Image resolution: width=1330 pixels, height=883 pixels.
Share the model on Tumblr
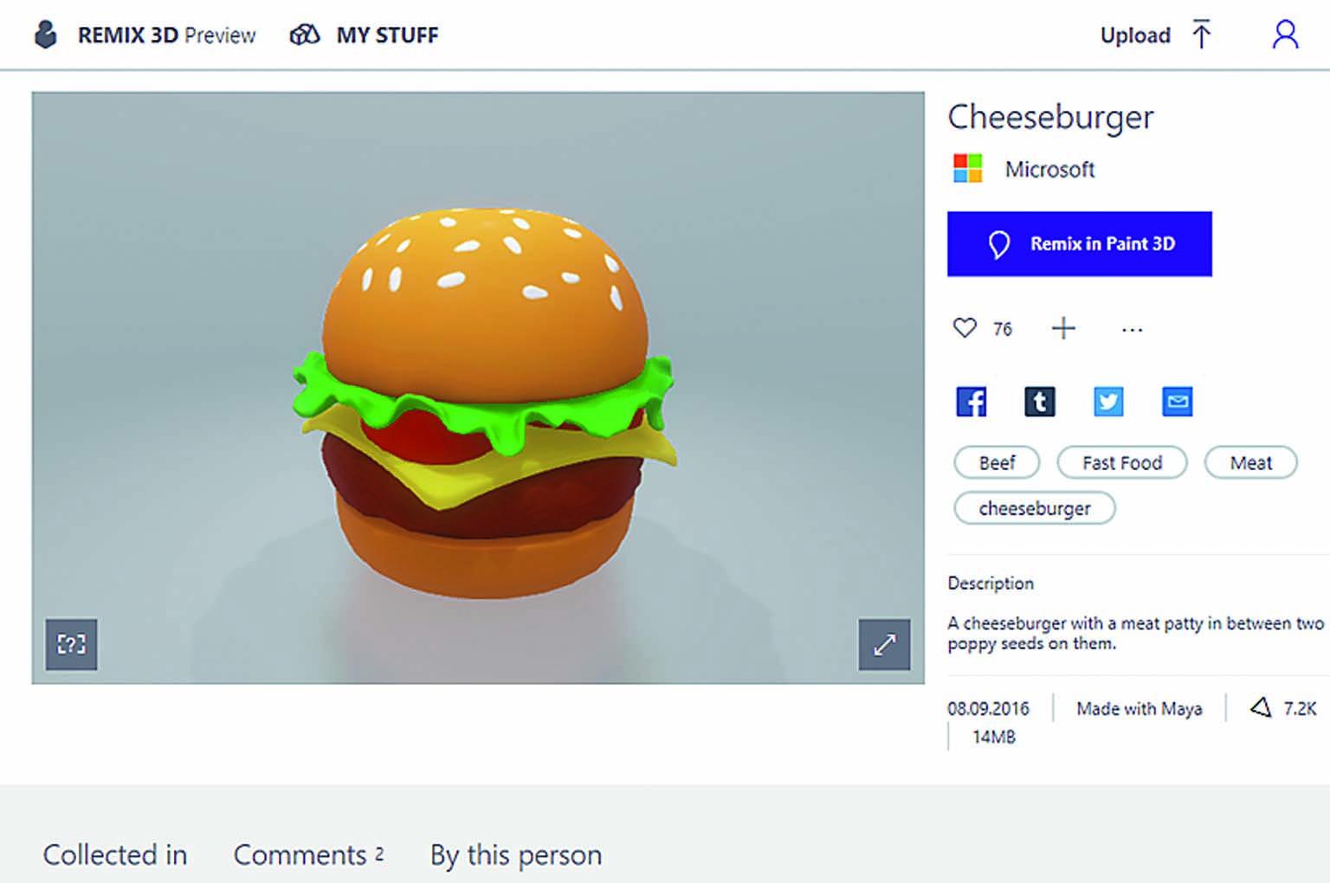point(1040,401)
